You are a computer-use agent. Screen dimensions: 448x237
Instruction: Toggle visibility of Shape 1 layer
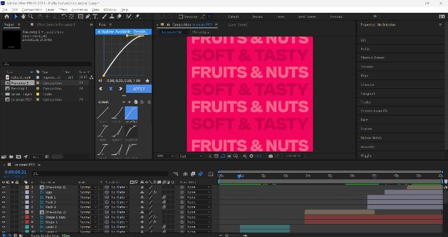coord(4,222)
